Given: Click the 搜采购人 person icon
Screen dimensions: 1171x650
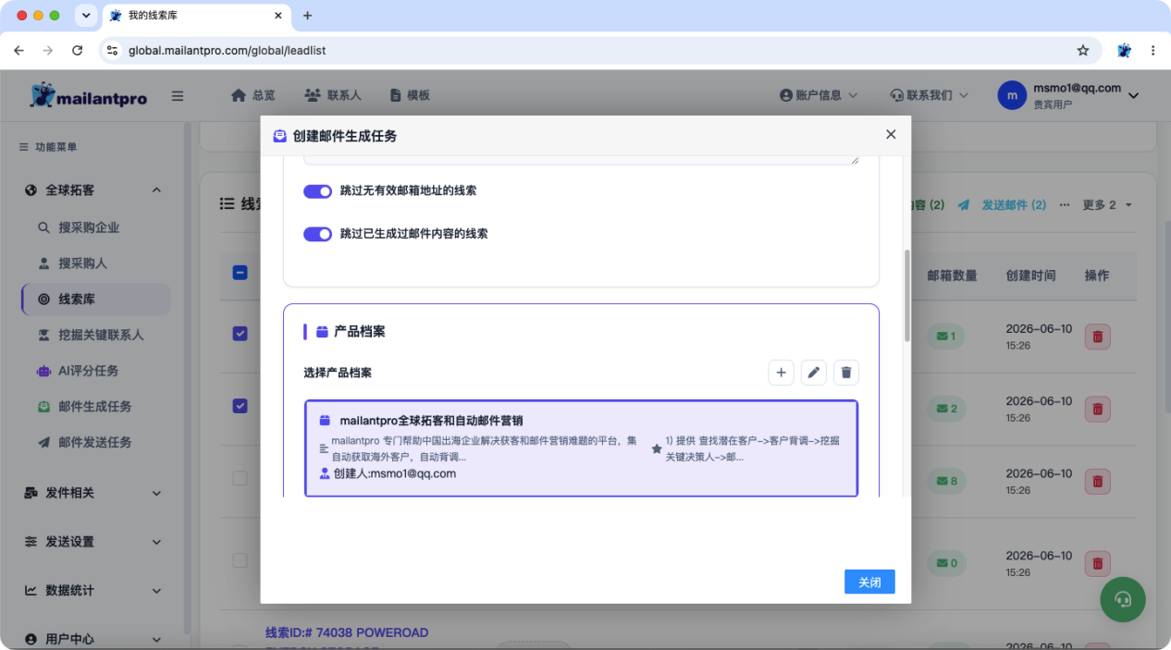Looking at the screenshot, I should point(43,264).
